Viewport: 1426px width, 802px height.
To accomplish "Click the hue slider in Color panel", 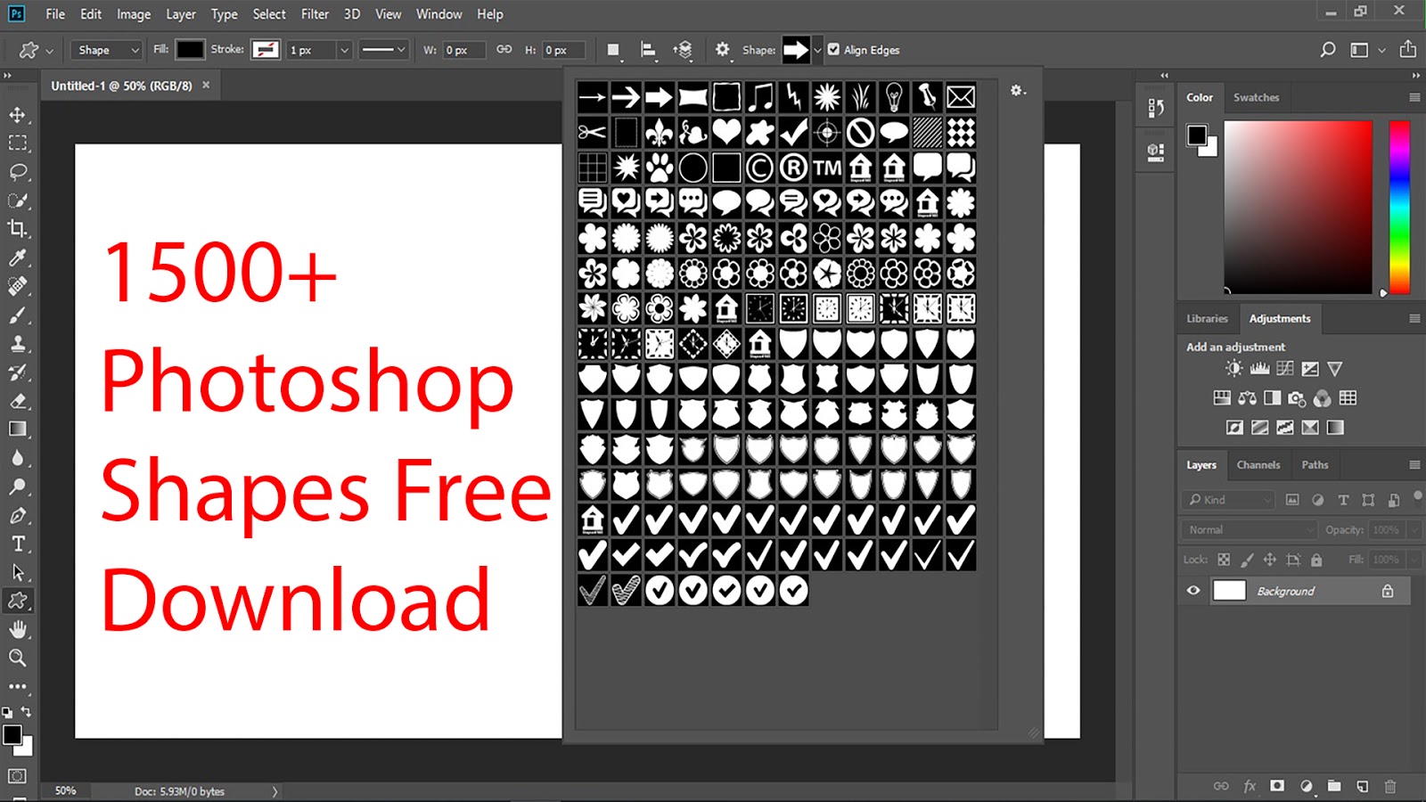I will tap(1399, 207).
